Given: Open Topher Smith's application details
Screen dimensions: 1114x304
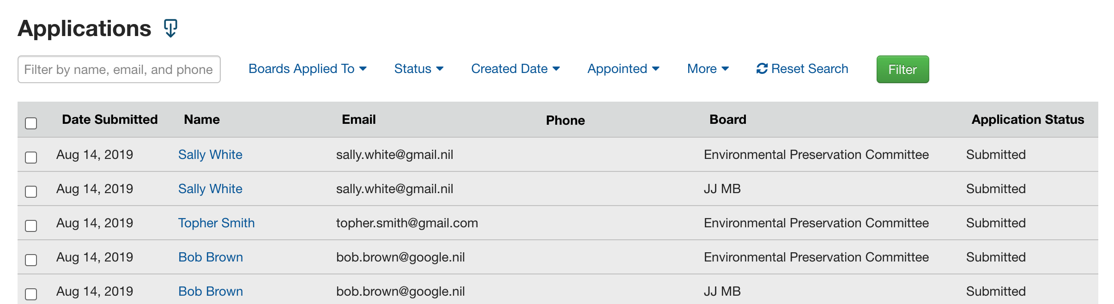Looking at the screenshot, I should [216, 223].
